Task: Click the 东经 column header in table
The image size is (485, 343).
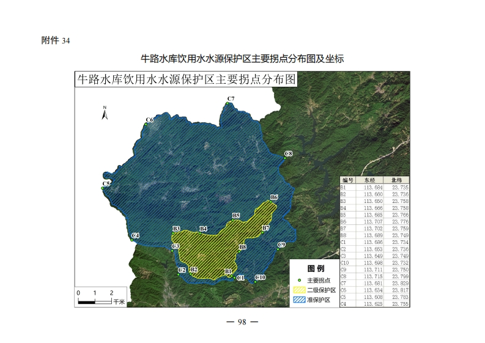Action: coord(370,180)
